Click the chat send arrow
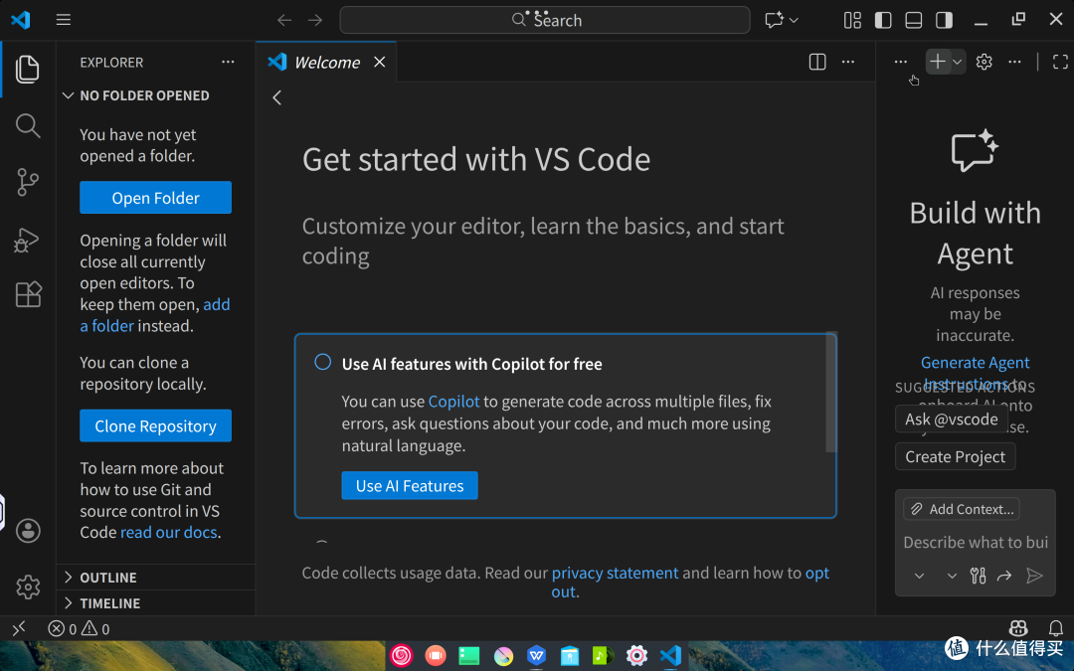Image resolution: width=1074 pixels, height=671 pixels. [1034, 576]
